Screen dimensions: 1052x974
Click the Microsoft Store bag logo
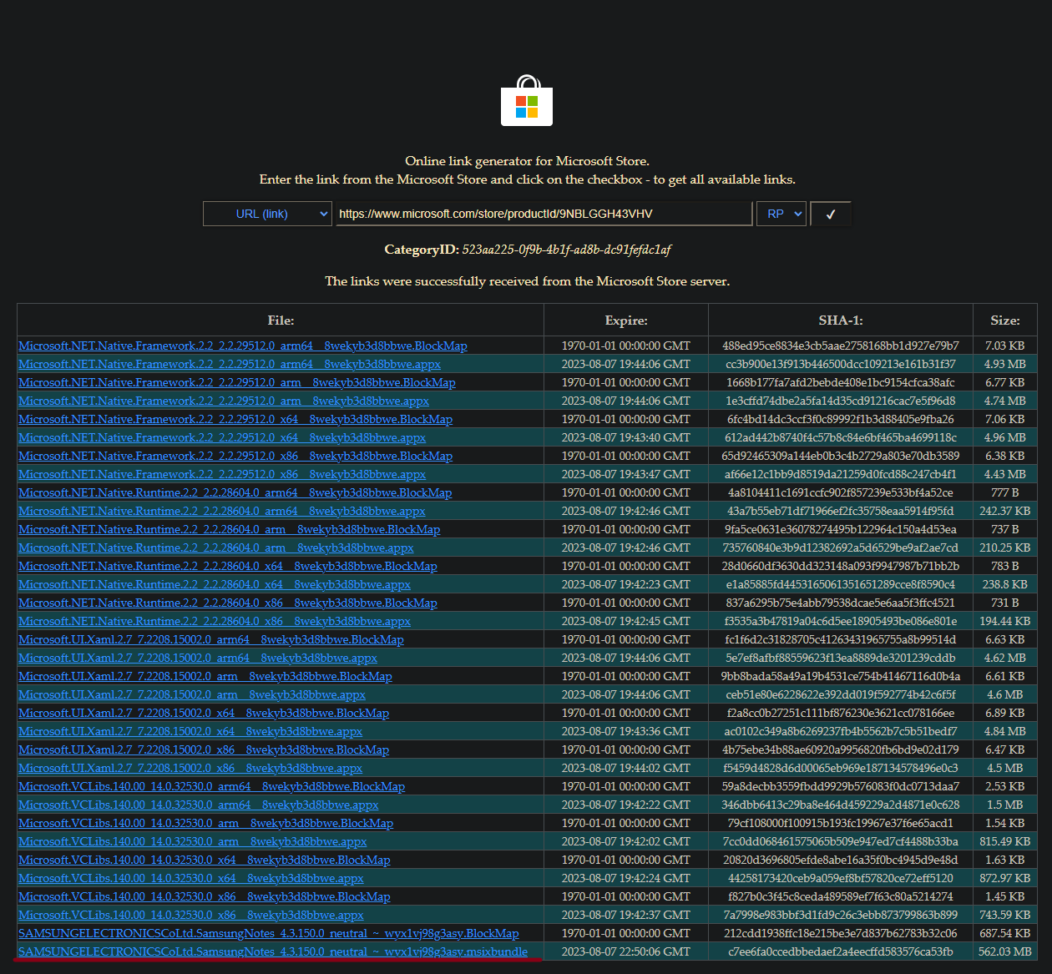(x=527, y=100)
